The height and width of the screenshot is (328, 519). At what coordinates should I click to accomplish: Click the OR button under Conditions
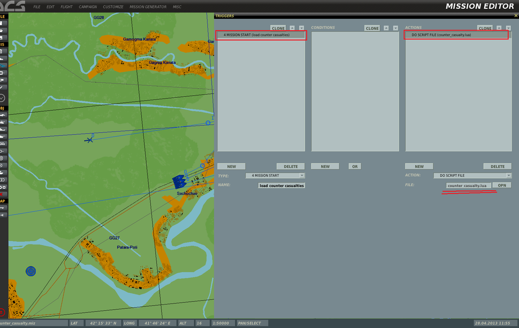coord(355,166)
